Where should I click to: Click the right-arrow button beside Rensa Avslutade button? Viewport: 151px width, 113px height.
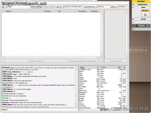tap(101, 61)
